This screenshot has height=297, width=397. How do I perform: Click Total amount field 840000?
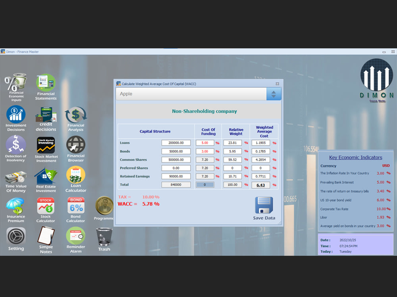point(176,185)
